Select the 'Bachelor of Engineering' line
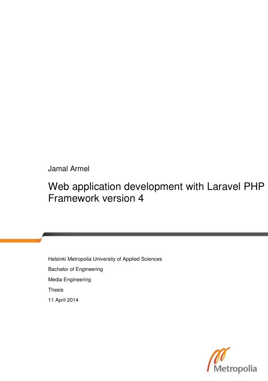 tap(75, 269)
